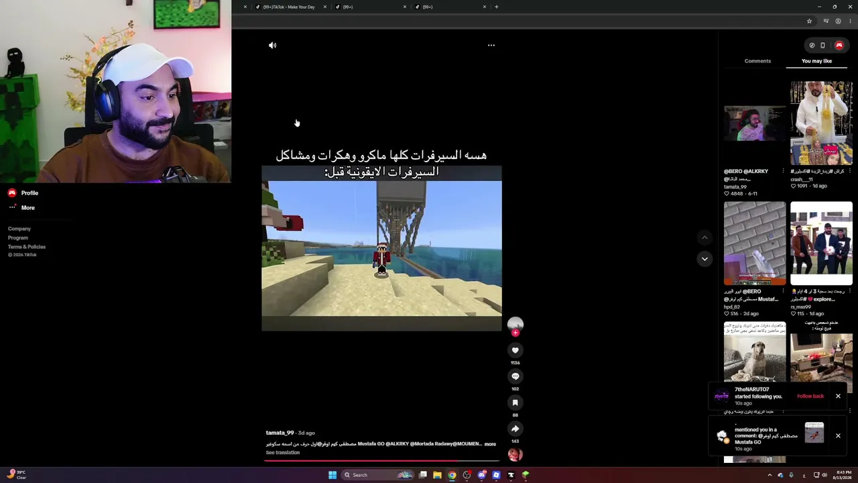Bookmark this page with the star icon
The height and width of the screenshot is (483, 858).
pos(809,21)
